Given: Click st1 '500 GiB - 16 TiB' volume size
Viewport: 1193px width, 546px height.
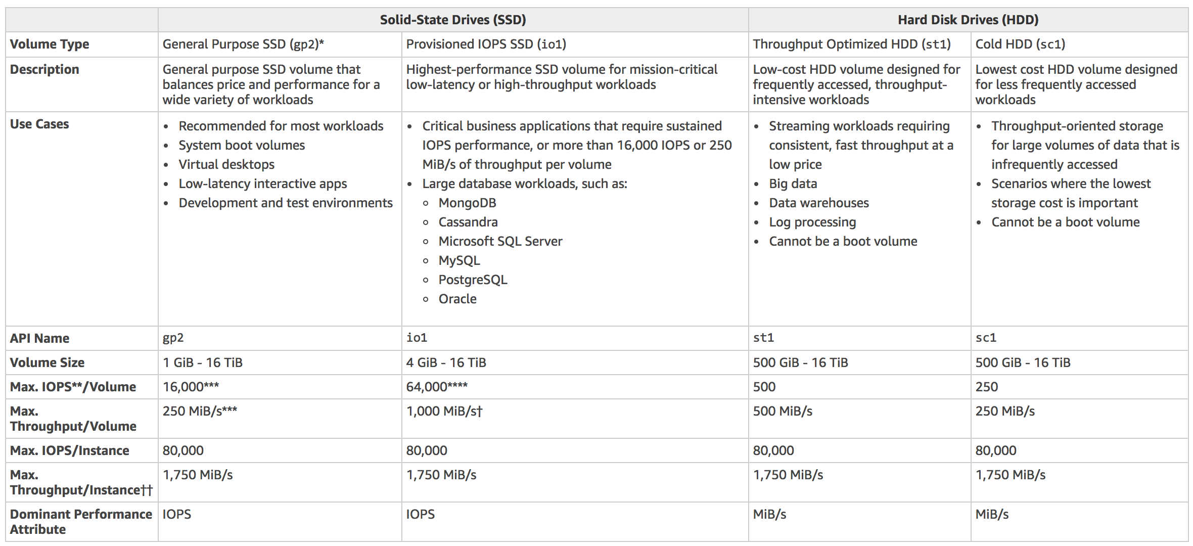Looking at the screenshot, I should tap(800, 362).
